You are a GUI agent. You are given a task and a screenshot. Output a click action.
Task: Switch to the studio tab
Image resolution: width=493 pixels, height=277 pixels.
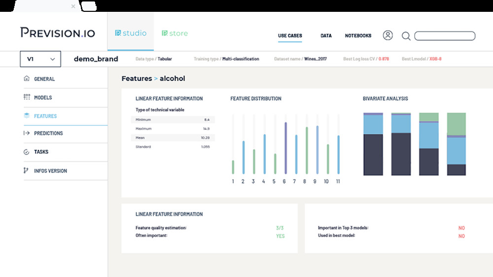pyautogui.click(x=131, y=33)
